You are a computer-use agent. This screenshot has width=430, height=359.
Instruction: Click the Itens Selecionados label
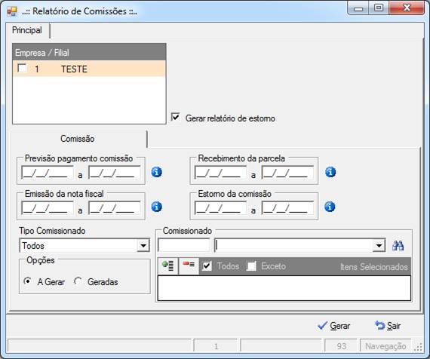[373, 266]
